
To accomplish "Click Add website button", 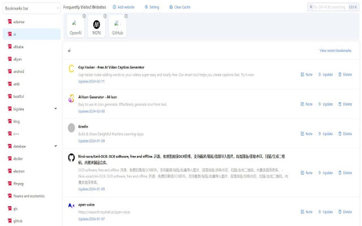I will coord(124,7).
